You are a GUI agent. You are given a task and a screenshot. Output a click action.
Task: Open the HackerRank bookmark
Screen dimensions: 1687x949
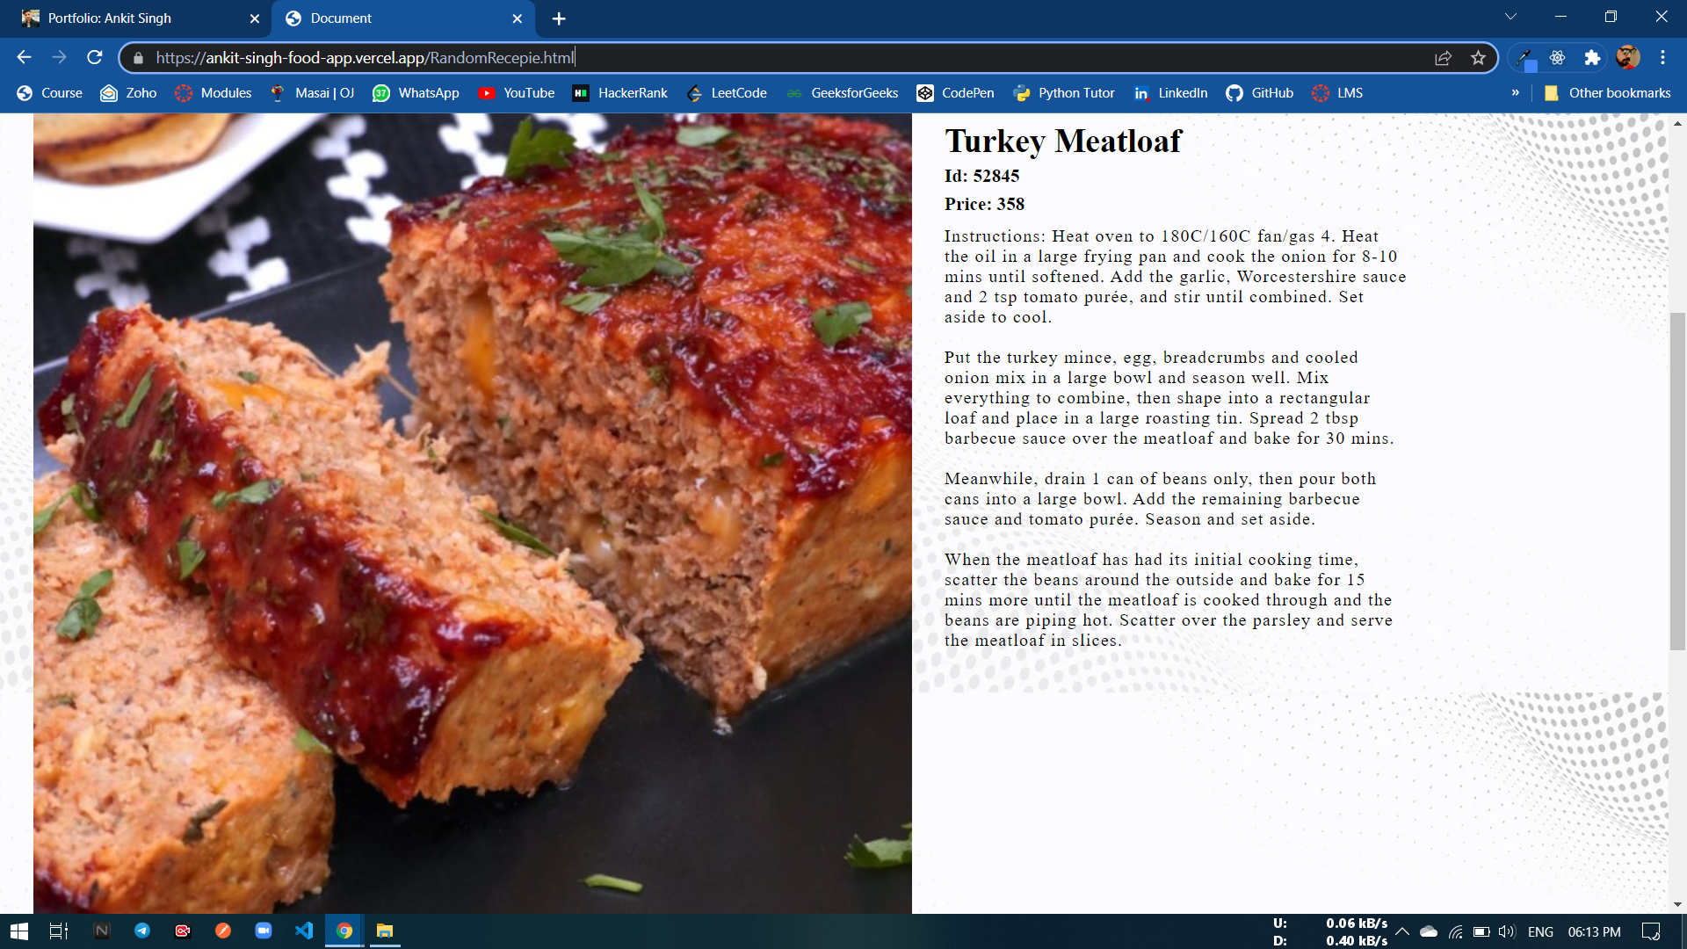pyautogui.click(x=619, y=93)
